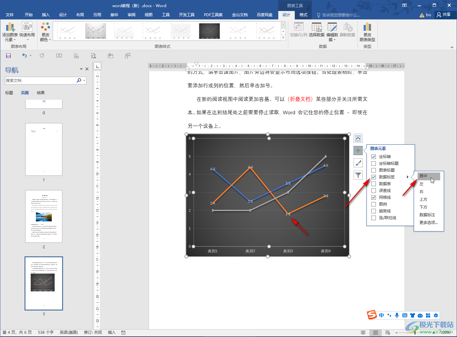Click the touch/mouse mode hand icon

(111, 56)
